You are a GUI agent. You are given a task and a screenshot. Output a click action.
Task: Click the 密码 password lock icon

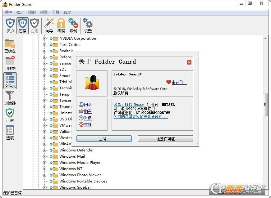(61, 25)
